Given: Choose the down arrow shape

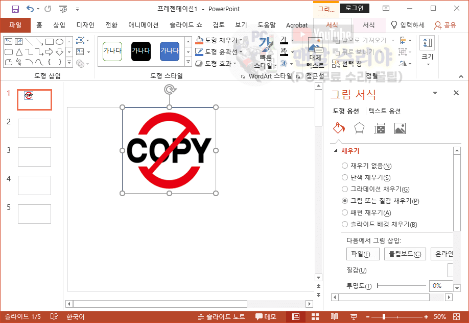Looking at the screenshot, I should [60, 52].
